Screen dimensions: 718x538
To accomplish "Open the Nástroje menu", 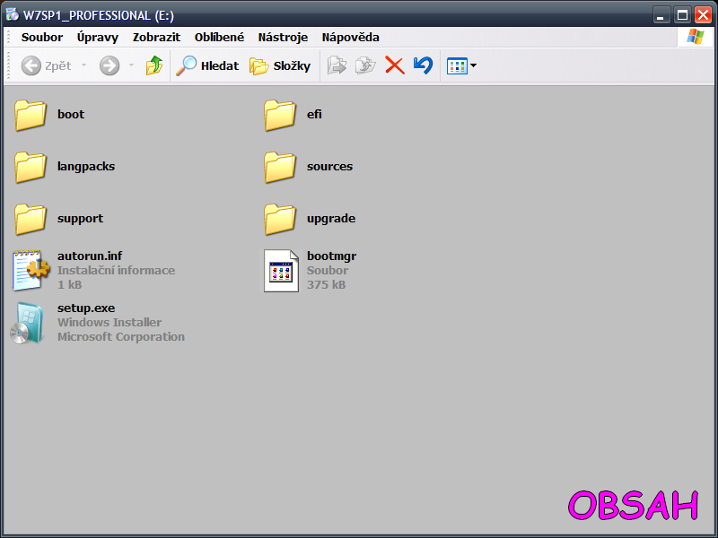I will (283, 37).
